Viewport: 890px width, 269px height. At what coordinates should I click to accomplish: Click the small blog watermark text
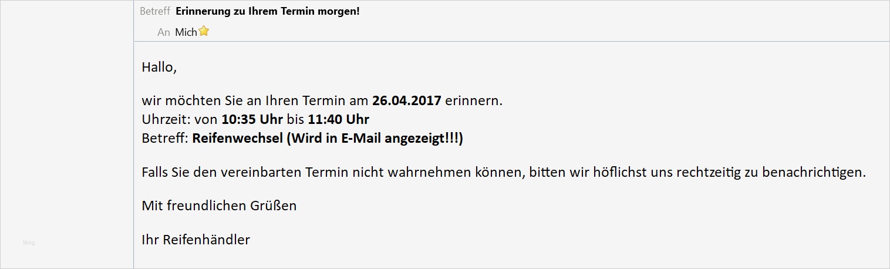coord(29,242)
